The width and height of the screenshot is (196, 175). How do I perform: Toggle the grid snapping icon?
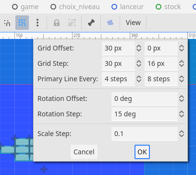click(x=22, y=23)
